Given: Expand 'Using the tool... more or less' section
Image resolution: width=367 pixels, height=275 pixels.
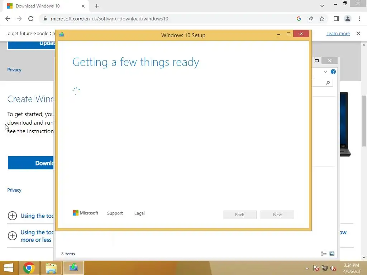Looking at the screenshot, I should coord(13,236).
